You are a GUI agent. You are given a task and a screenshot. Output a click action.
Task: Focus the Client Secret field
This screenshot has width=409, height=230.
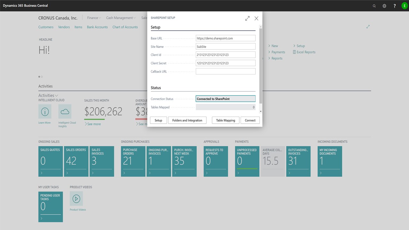226,63
